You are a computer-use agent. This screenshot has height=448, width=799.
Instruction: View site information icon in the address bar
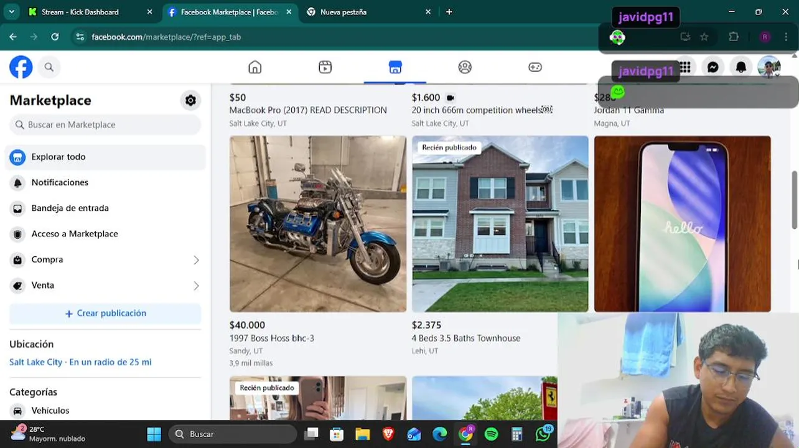(80, 37)
